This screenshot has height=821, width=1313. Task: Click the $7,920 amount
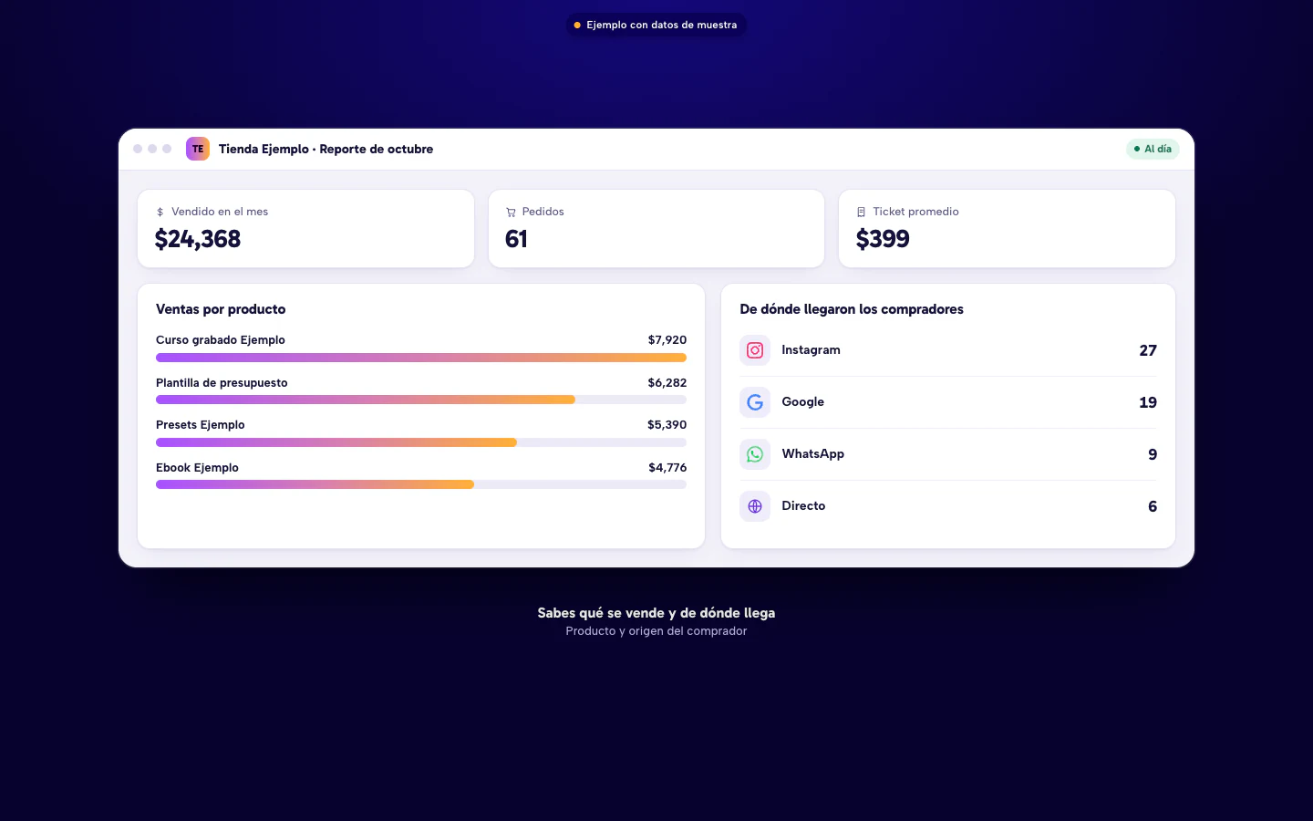coord(667,340)
